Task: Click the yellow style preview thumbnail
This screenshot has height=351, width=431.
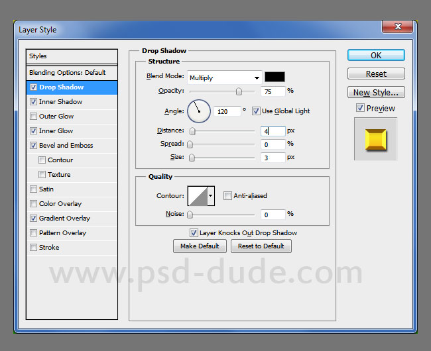Action: tap(375, 139)
